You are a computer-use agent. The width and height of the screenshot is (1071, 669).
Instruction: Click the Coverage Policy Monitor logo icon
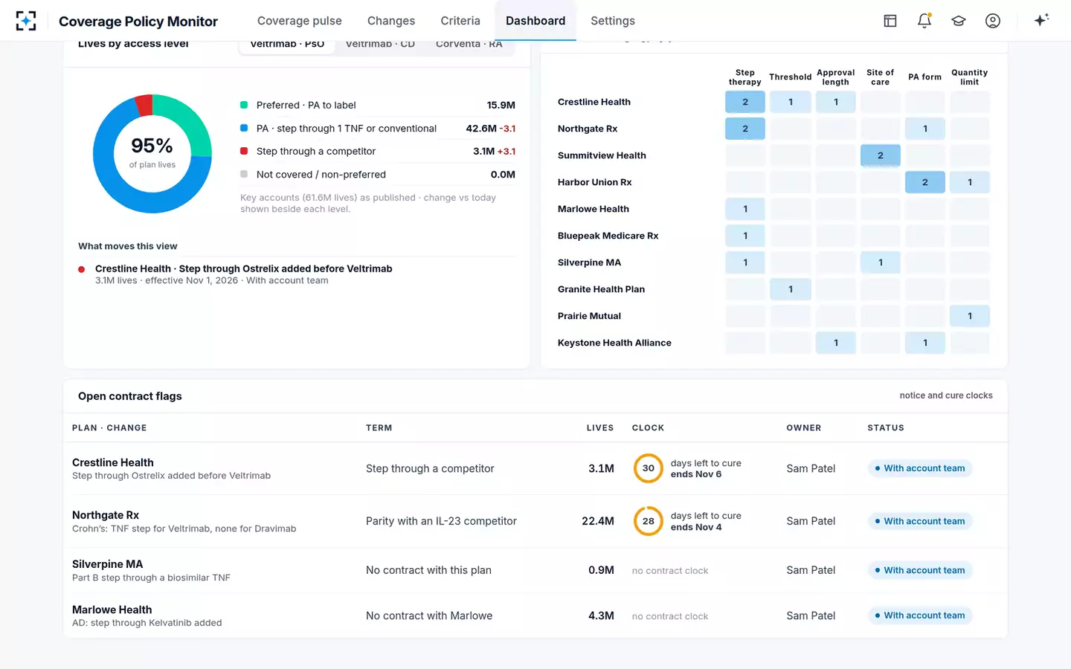[x=26, y=21]
